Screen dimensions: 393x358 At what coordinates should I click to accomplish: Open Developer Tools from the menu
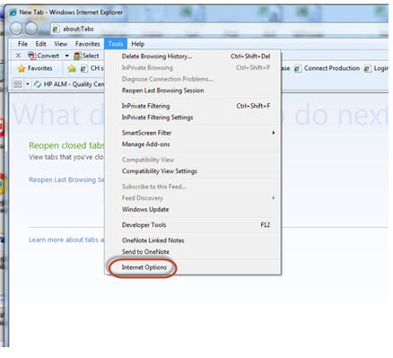pyautogui.click(x=193, y=225)
